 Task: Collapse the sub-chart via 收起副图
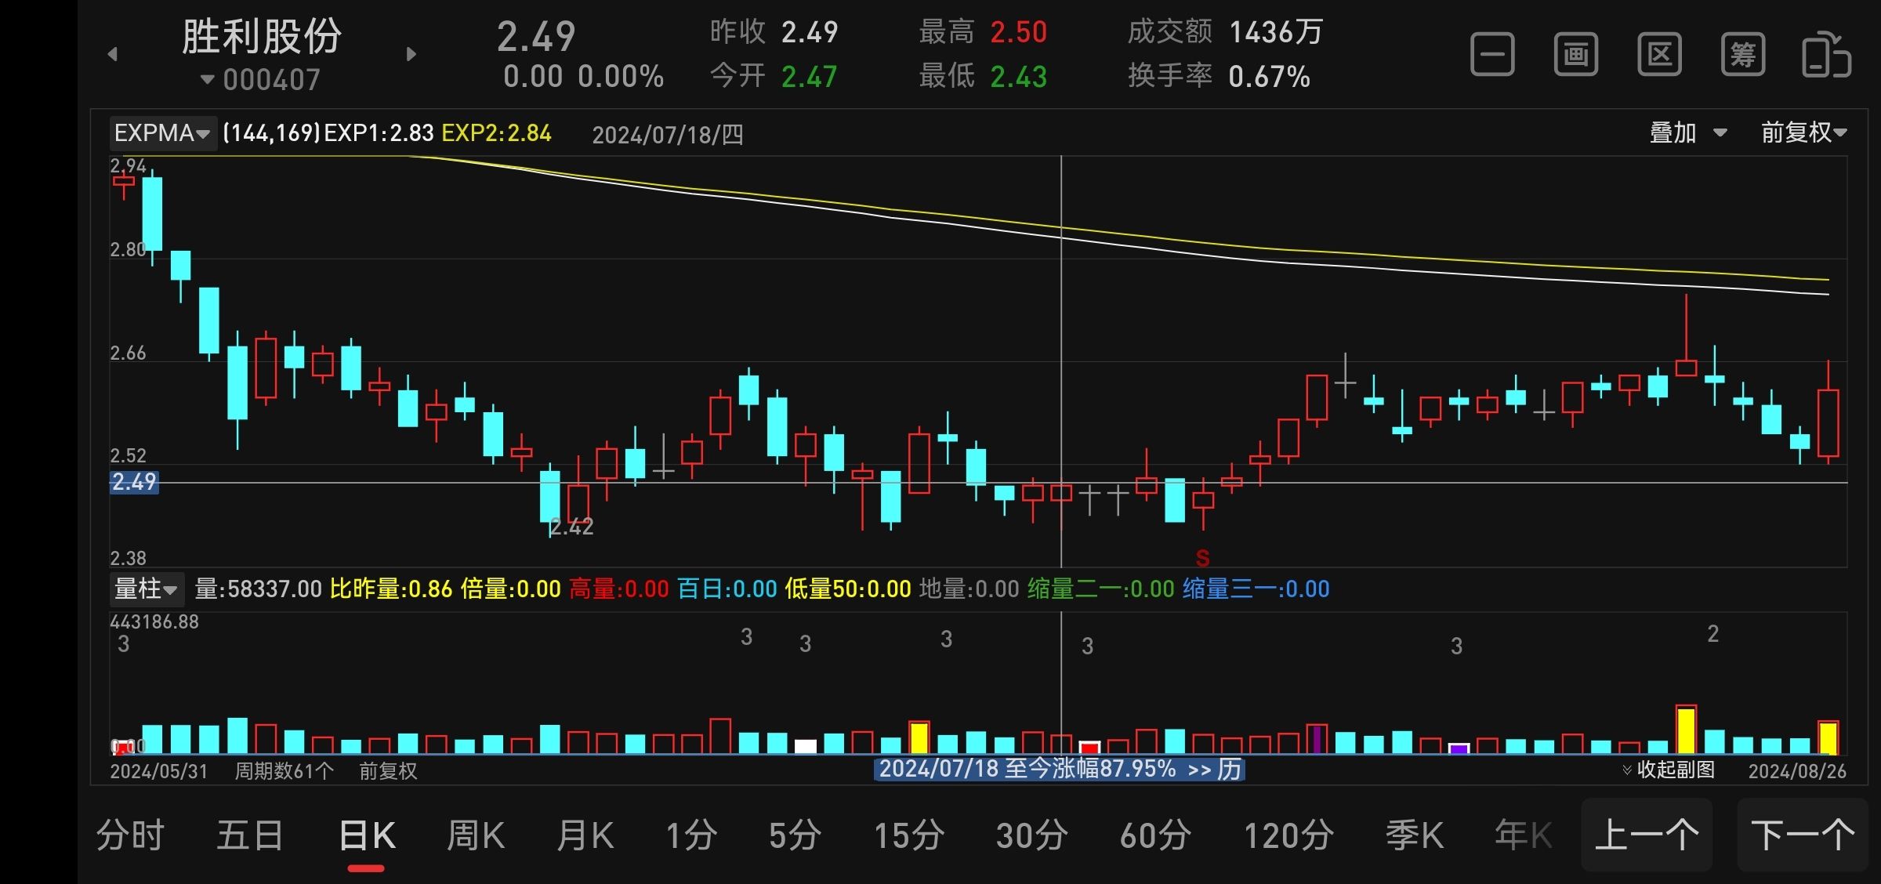click(1668, 770)
